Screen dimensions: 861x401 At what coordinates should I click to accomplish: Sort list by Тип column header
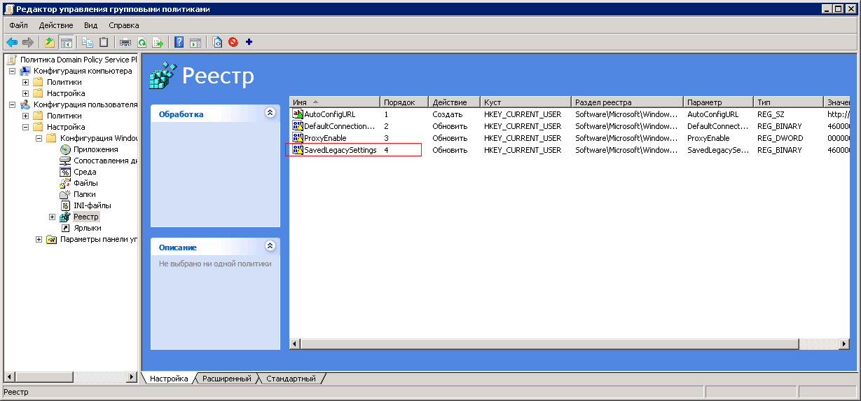coord(789,102)
